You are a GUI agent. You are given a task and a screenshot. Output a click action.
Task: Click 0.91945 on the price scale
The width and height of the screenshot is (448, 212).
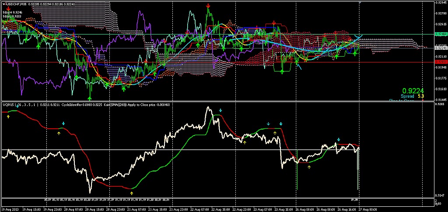click(441, 68)
